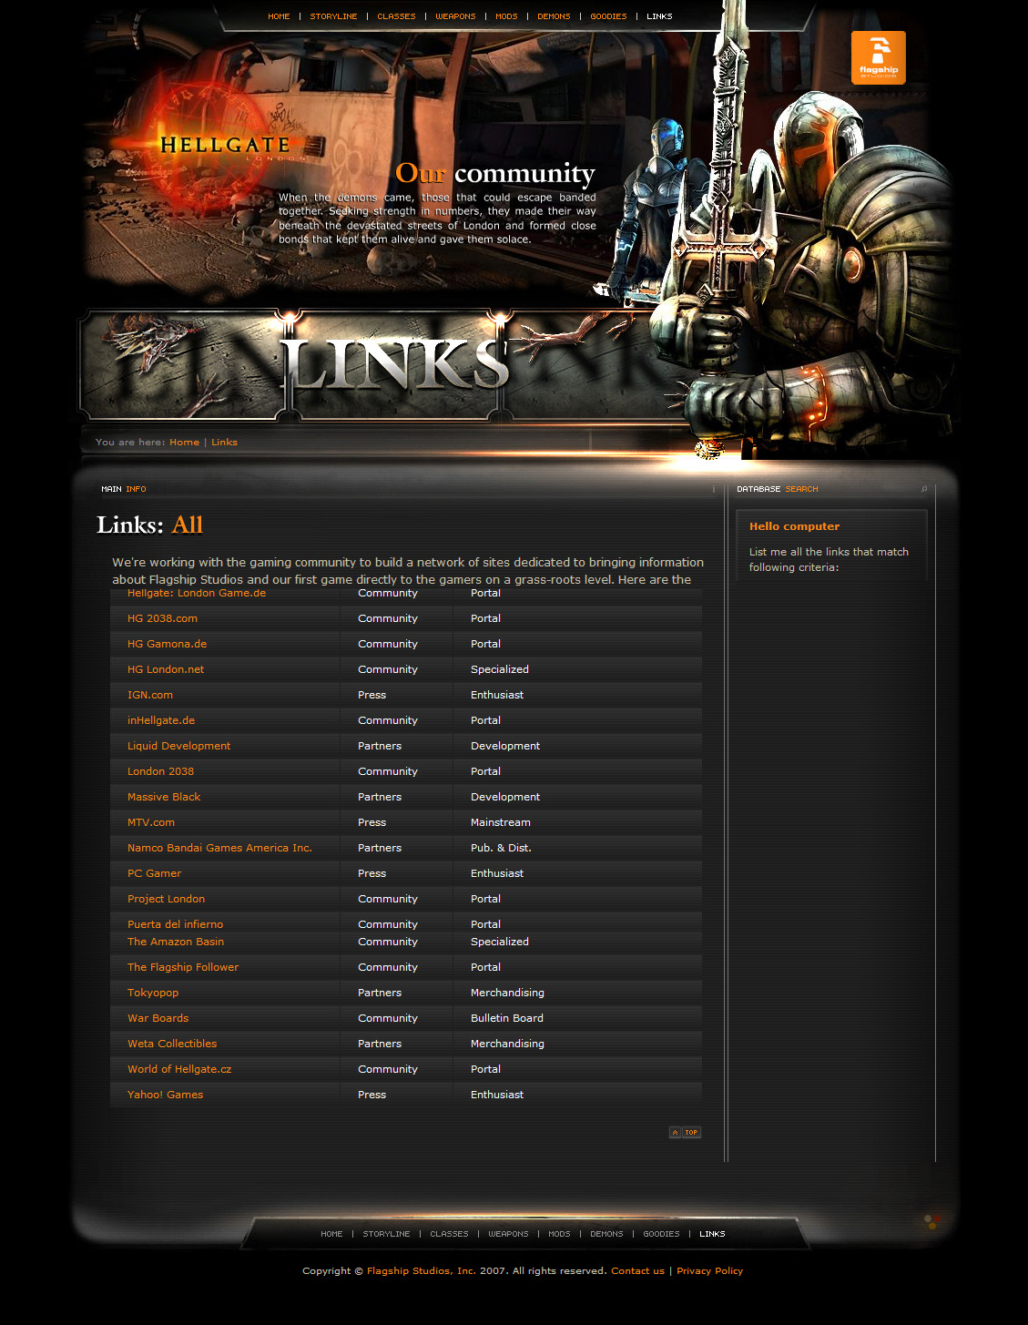The width and height of the screenshot is (1028, 1325).
Task: Open WEAPONS in the footer navigation
Action: tap(508, 1234)
